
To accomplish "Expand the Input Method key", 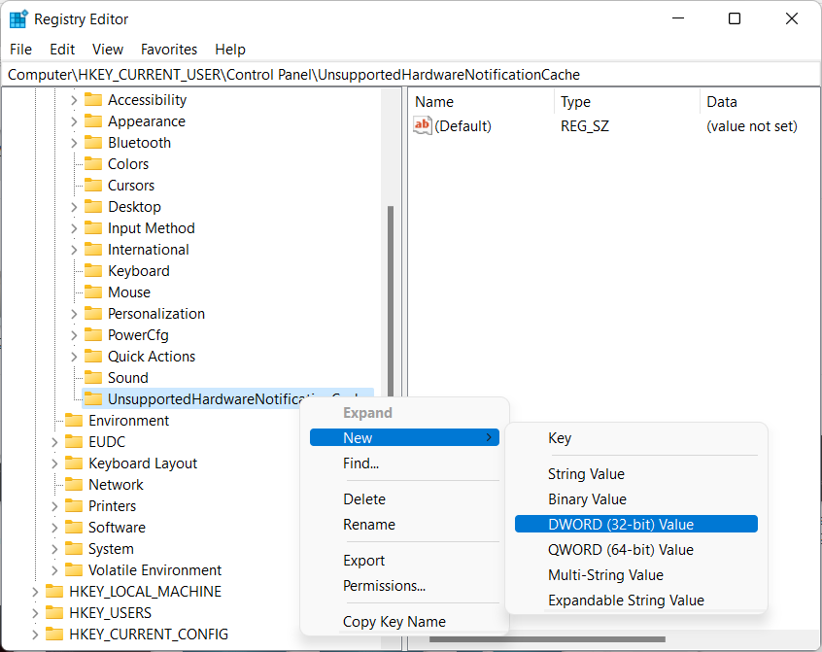I will pos(74,228).
